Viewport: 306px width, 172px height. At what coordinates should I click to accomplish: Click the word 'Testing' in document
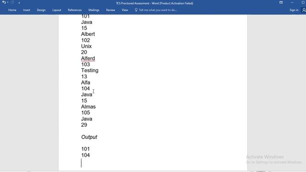coord(90,70)
